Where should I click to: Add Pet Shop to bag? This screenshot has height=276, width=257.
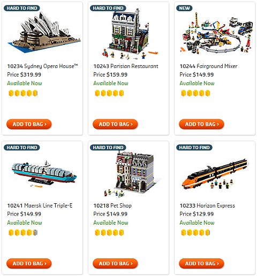click(115, 264)
